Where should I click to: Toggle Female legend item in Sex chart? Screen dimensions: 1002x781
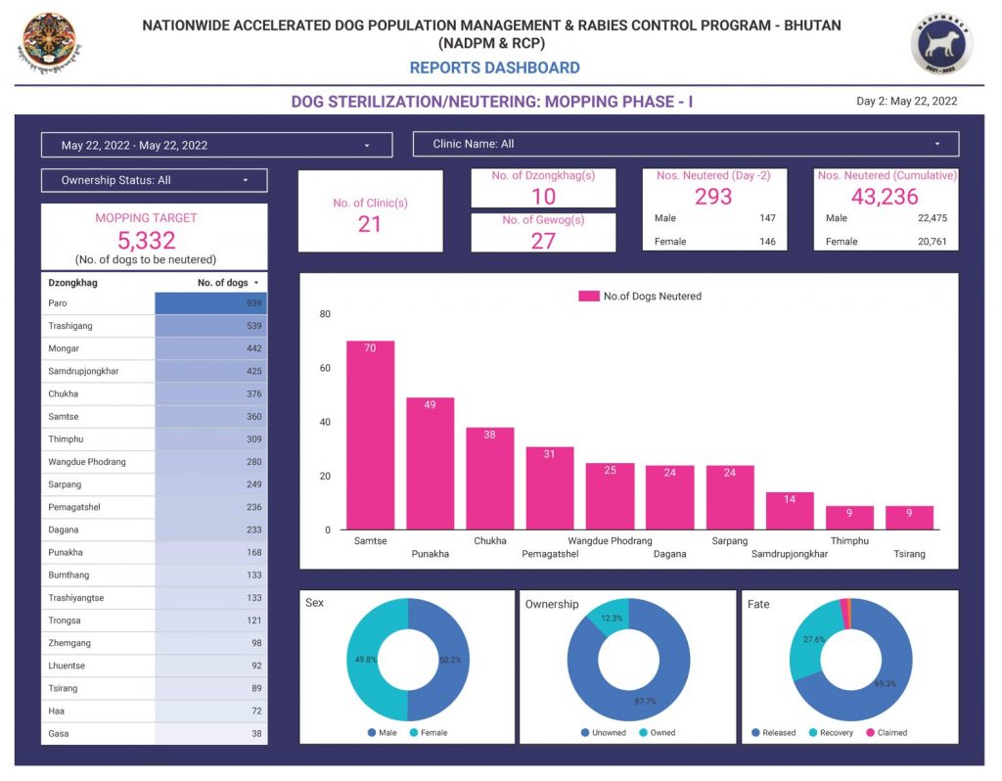413,733
